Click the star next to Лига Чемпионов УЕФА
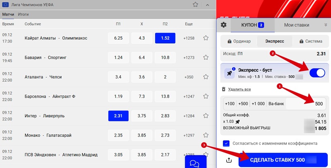 coord(196,5)
